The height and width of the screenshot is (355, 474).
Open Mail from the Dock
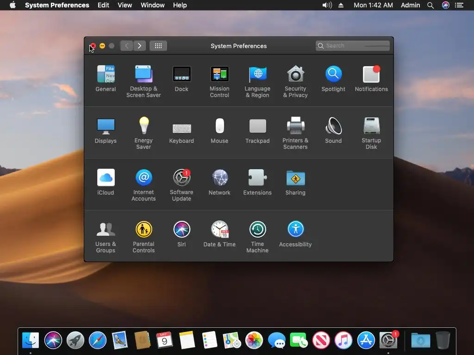click(120, 340)
